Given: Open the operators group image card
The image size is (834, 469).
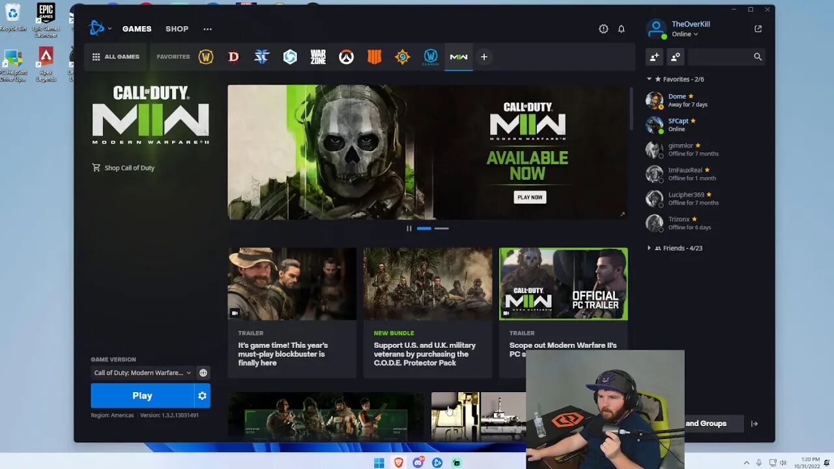Looking at the screenshot, I should pyautogui.click(x=326, y=417).
